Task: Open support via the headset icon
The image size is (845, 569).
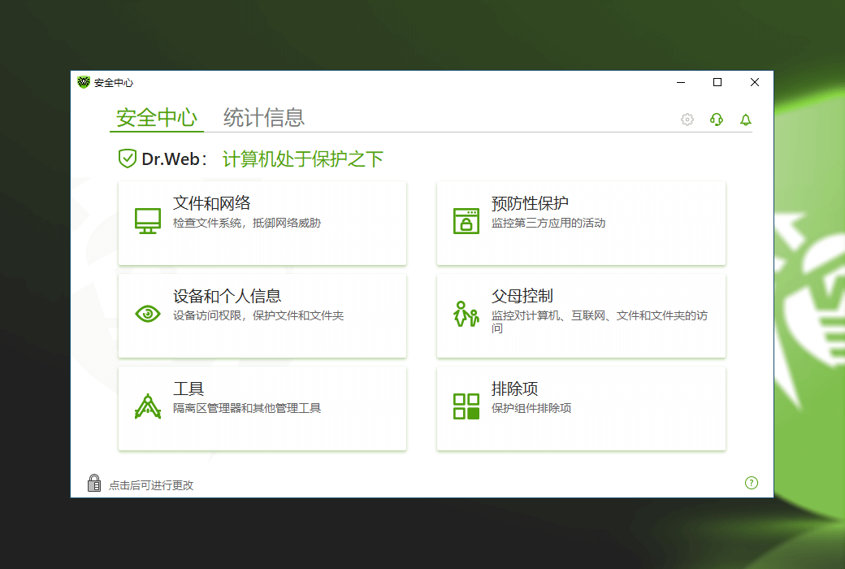Action: [x=716, y=119]
